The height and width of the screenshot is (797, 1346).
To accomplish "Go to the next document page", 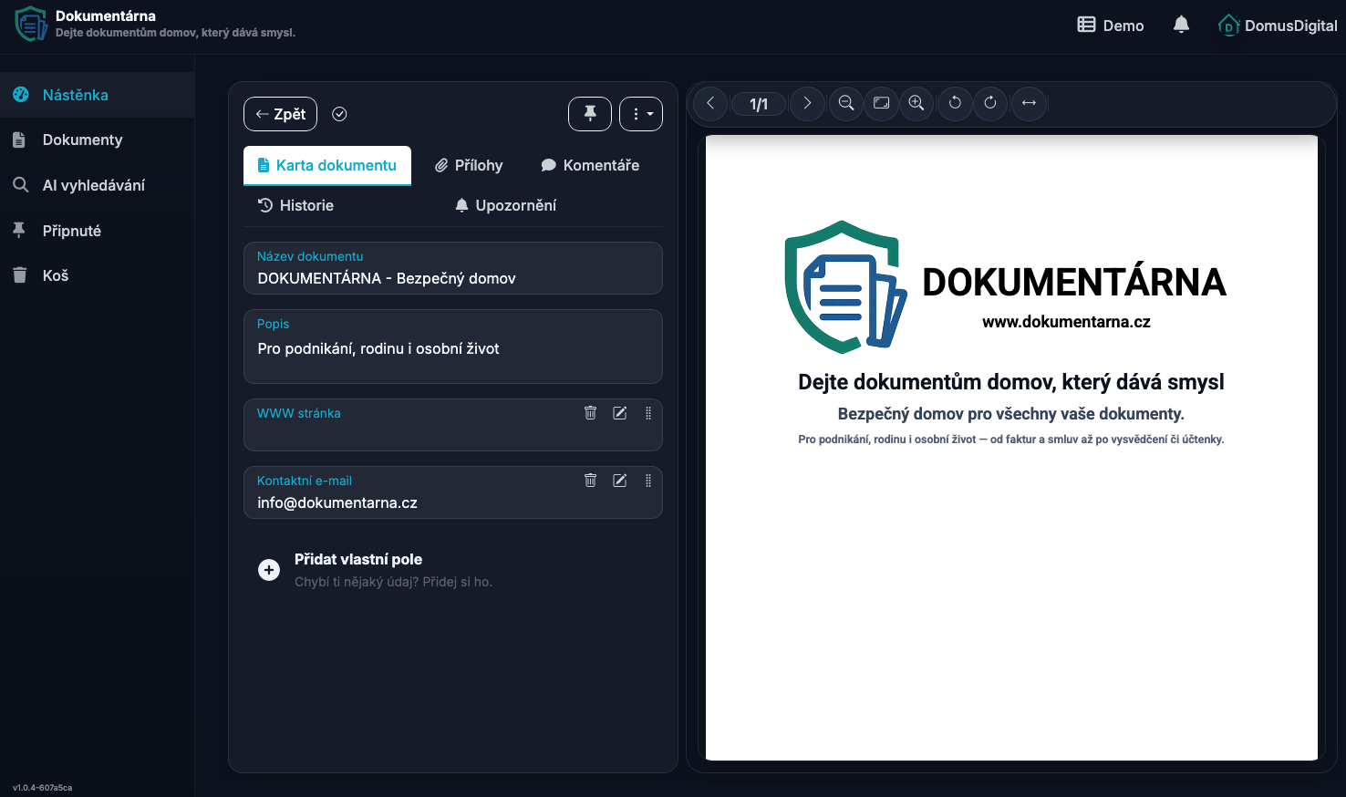I will 807,103.
